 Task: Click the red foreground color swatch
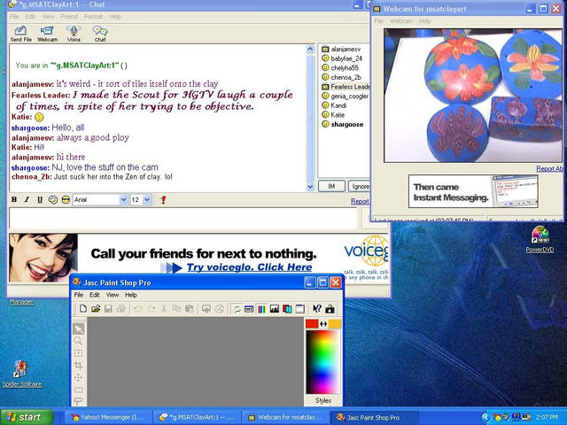tap(312, 324)
